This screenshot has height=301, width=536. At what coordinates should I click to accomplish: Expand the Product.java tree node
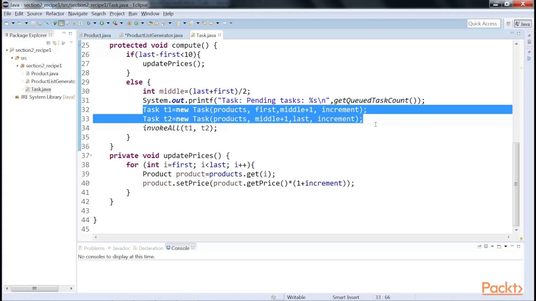23,74
